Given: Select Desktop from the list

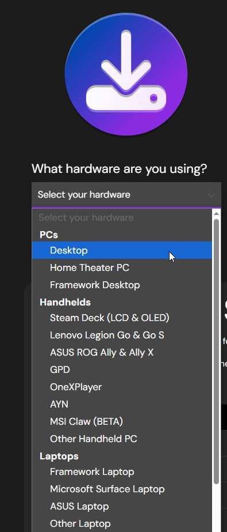Looking at the screenshot, I should tap(122, 250).
